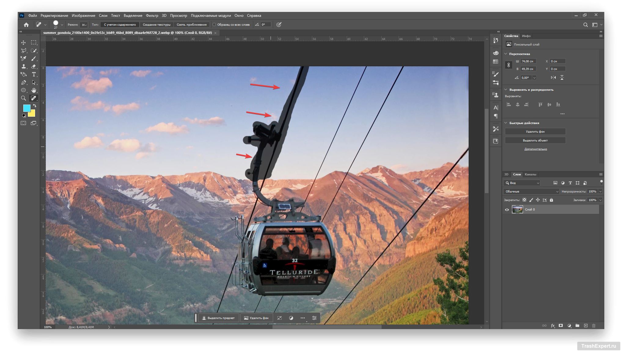Viewport: 622px width, 352px height.
Task: Select the Zoom tool
Action: (x=24, y=98)
